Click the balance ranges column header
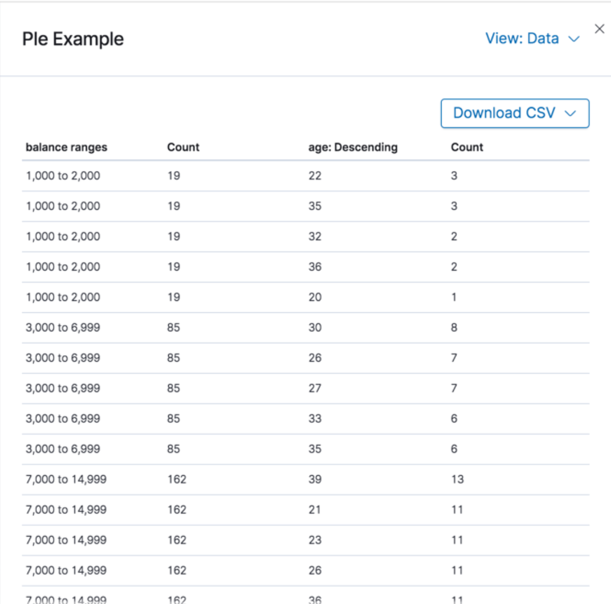Viewport: 611px width, 604px height. point(66,147)
